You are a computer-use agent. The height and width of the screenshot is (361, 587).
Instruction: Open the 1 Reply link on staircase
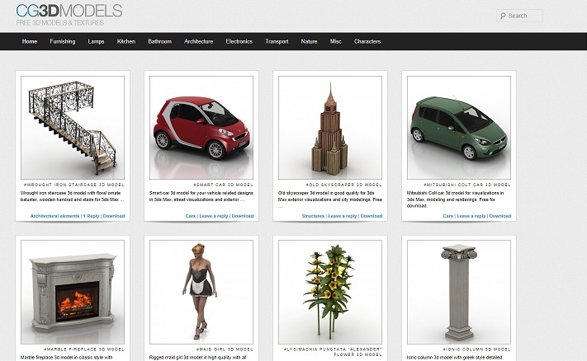pyautogui.click(x=92, y=216)
